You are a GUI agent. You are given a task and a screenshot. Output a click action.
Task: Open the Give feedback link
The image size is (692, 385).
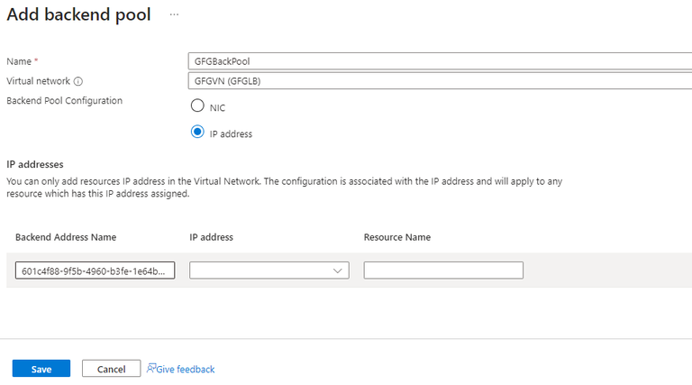coord(186,370)
